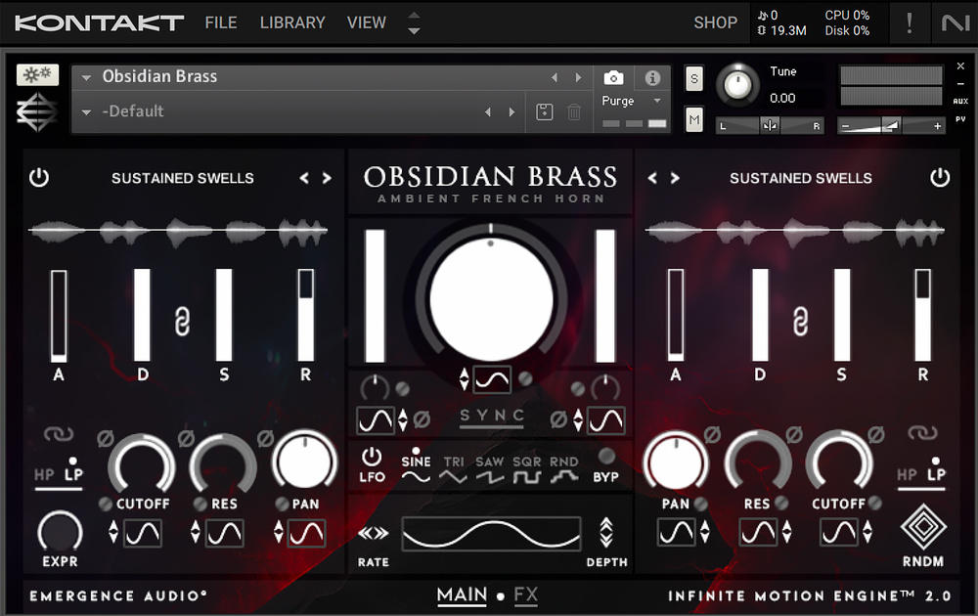Click the RNDM randomize diamond icon

pos(923,529)
